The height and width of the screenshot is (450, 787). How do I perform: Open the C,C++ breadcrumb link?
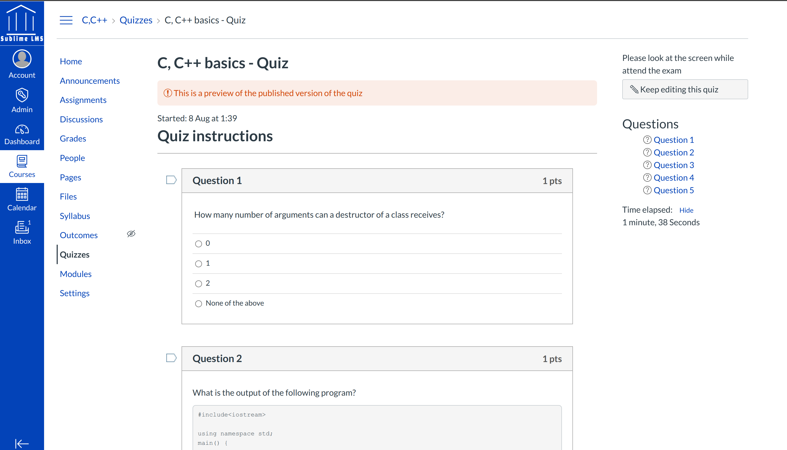point(94,20)
